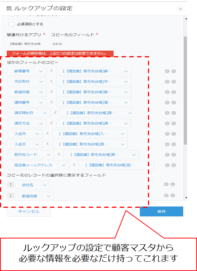197x271 pixels.
Task: Open the 建物番号 destination field dropdown
Action: click(27, 102)
